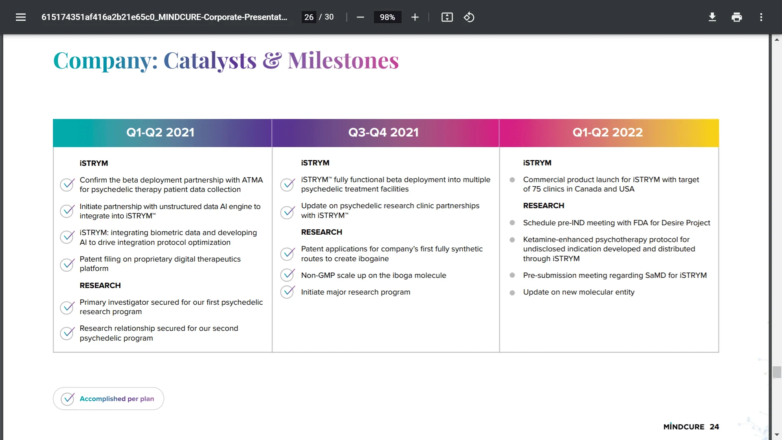Screen dimensions: 782x440
Task: Open the sidebar hamburger menu
Action: pyautogui.click(x=21, y=17)
